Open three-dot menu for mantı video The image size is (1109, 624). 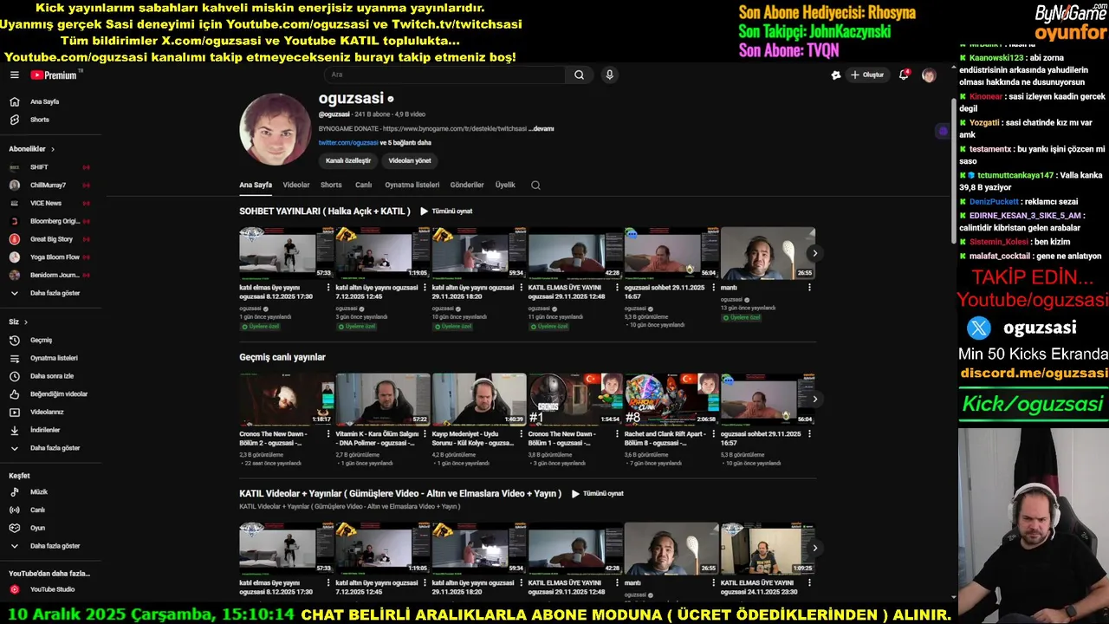click(x=809, y=288)
